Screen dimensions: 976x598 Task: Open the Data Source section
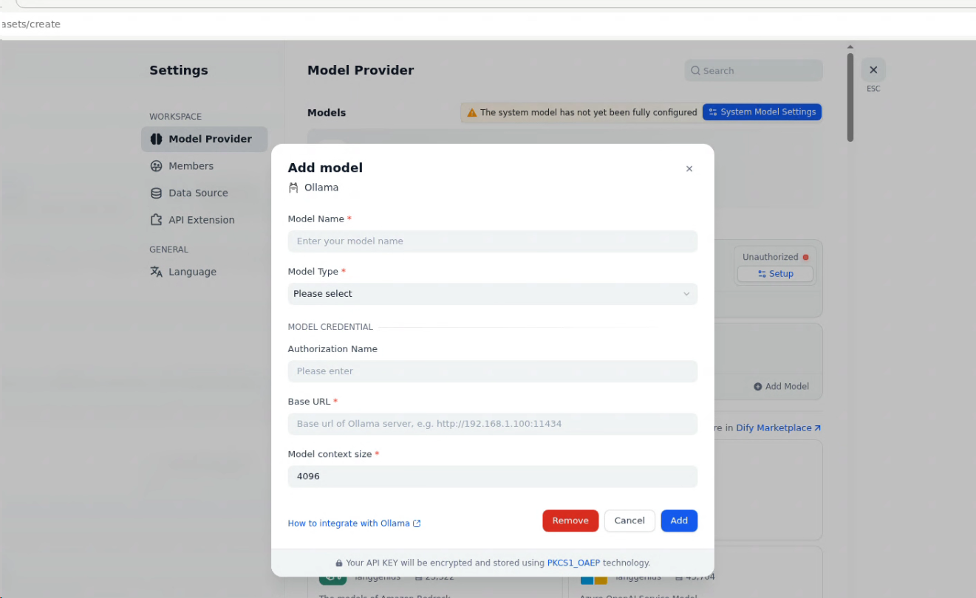point(204,193)
